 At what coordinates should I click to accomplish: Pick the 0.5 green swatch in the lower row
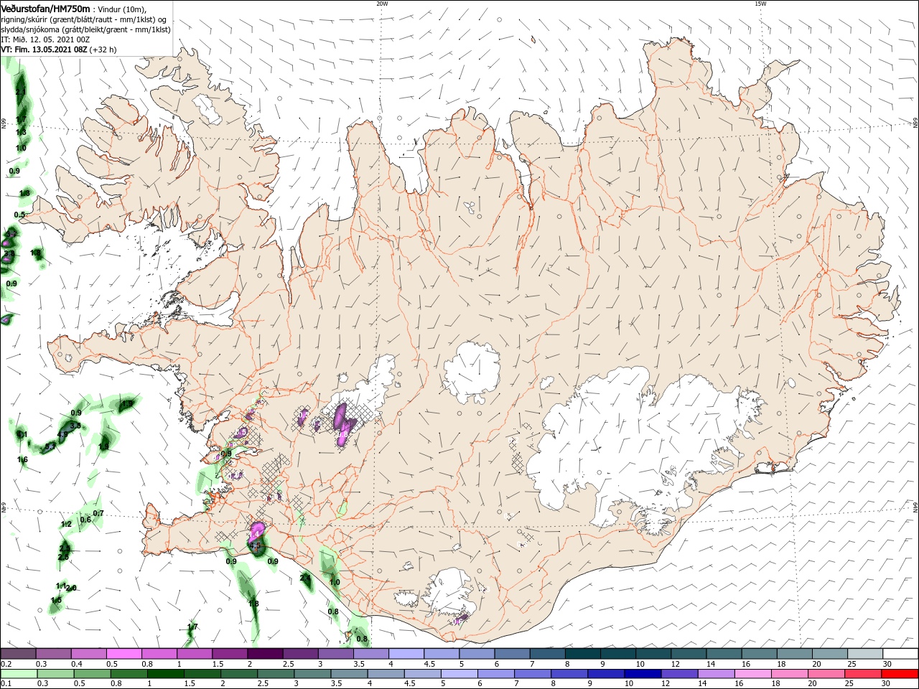(92, 674)
